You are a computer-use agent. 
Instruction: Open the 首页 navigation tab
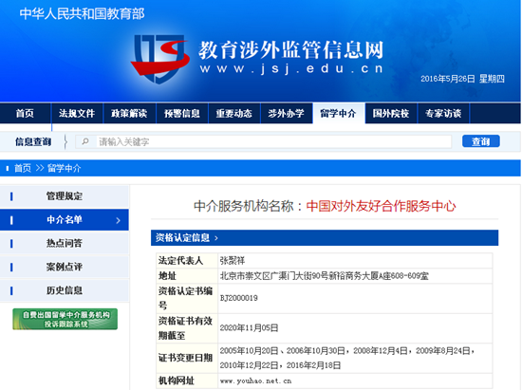tap(26, 114)
